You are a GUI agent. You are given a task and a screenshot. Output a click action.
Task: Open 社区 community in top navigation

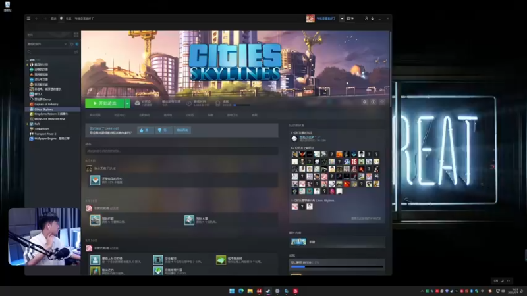69,18
